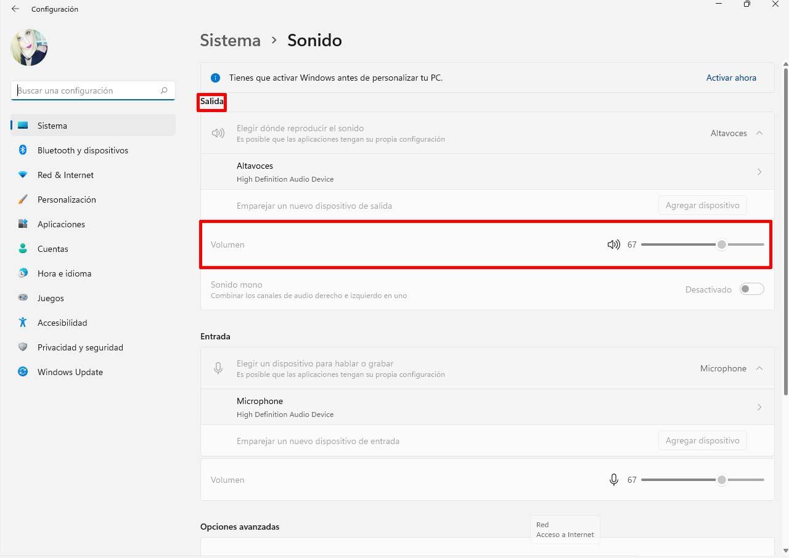
Task: Navigate to Sistema in the breadcrumb
Action: [x=230, y=40]
